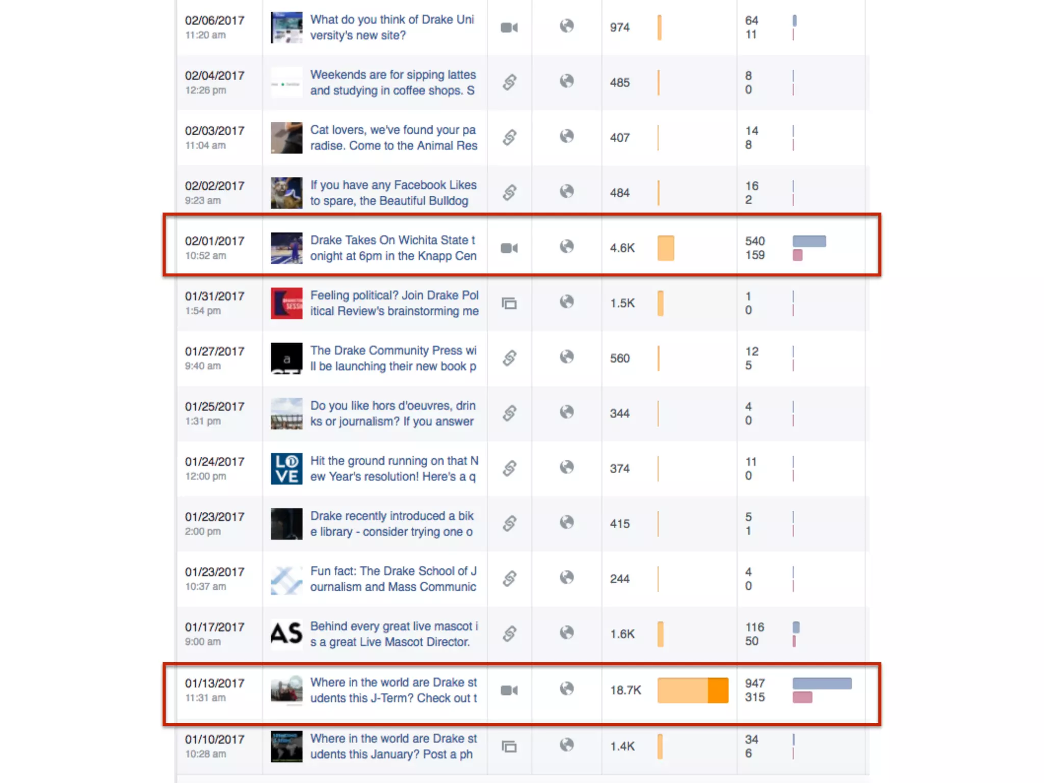Click LOVE thumbnail on 01/24/2017 post
Viewport: 1044px width, 783px height.
point(286,468)
